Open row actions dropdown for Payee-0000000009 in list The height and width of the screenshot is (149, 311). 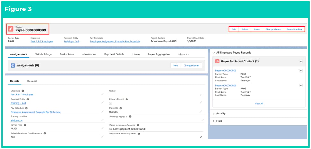pyautogui.click(x=301, y=86)
